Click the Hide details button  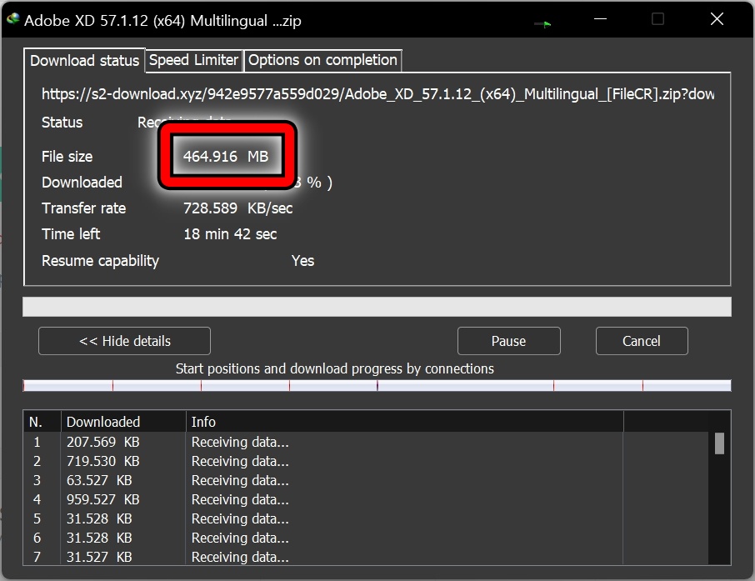pos(124,341)
